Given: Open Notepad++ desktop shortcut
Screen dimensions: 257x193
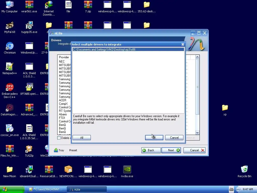Looking at the screenshot, I should point(10,69).
